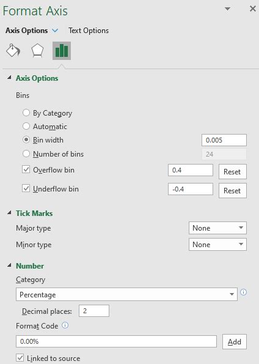The width and height of the screenshot is (259, 364).
Task: Click the Bin width value field
Action: (x=224, y=140)
